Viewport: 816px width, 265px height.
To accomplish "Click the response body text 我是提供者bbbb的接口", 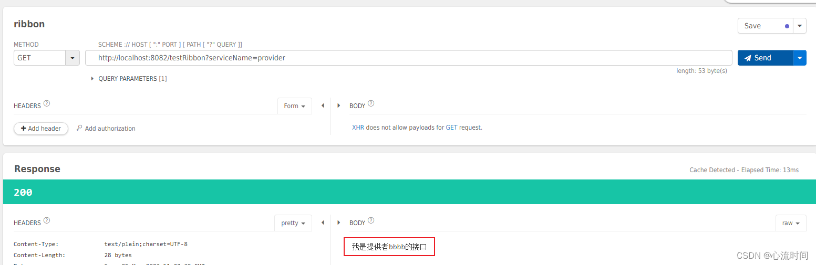I will 389,247.
